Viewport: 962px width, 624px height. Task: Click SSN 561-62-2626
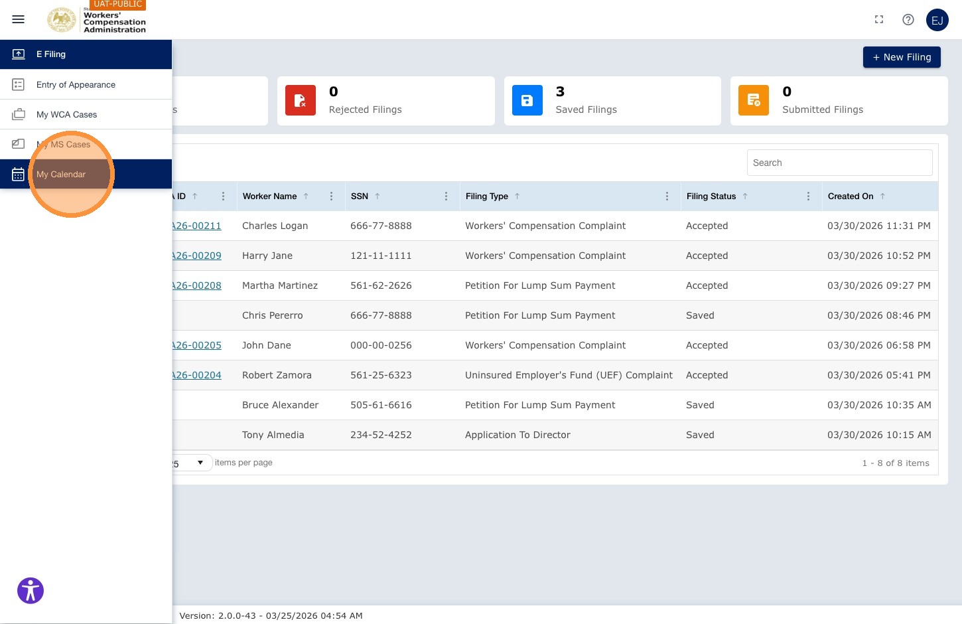(x=381, y=285)
